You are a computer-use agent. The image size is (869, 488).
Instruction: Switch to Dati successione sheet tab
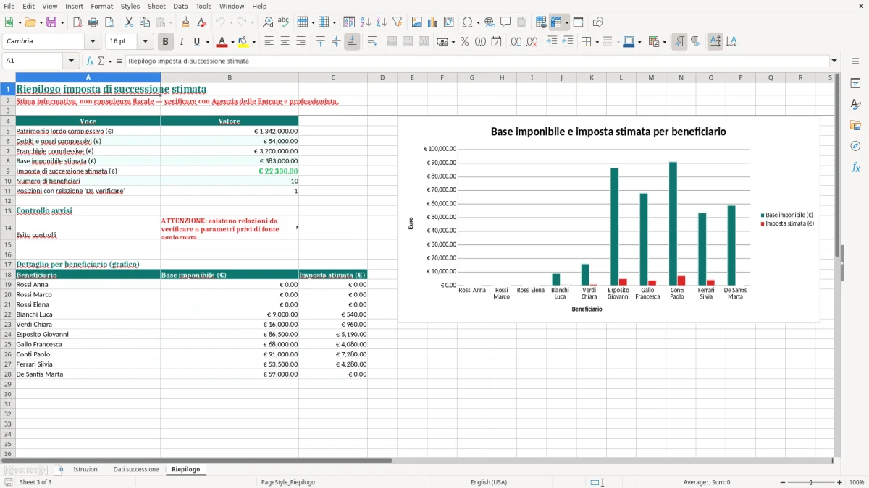click(136, 469)
